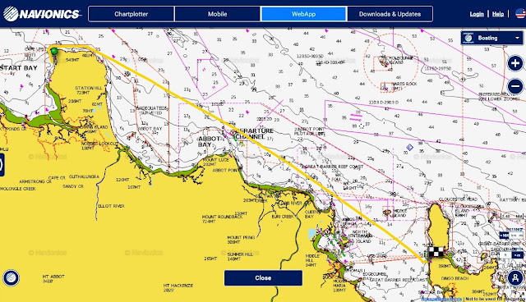Click the checkered route finish flag
Image resolution: width=526 pixels, height=302 pixels.
[436, 252]
